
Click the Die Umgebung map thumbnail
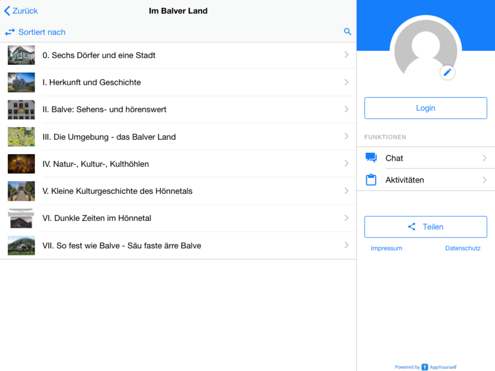point(21,137)
